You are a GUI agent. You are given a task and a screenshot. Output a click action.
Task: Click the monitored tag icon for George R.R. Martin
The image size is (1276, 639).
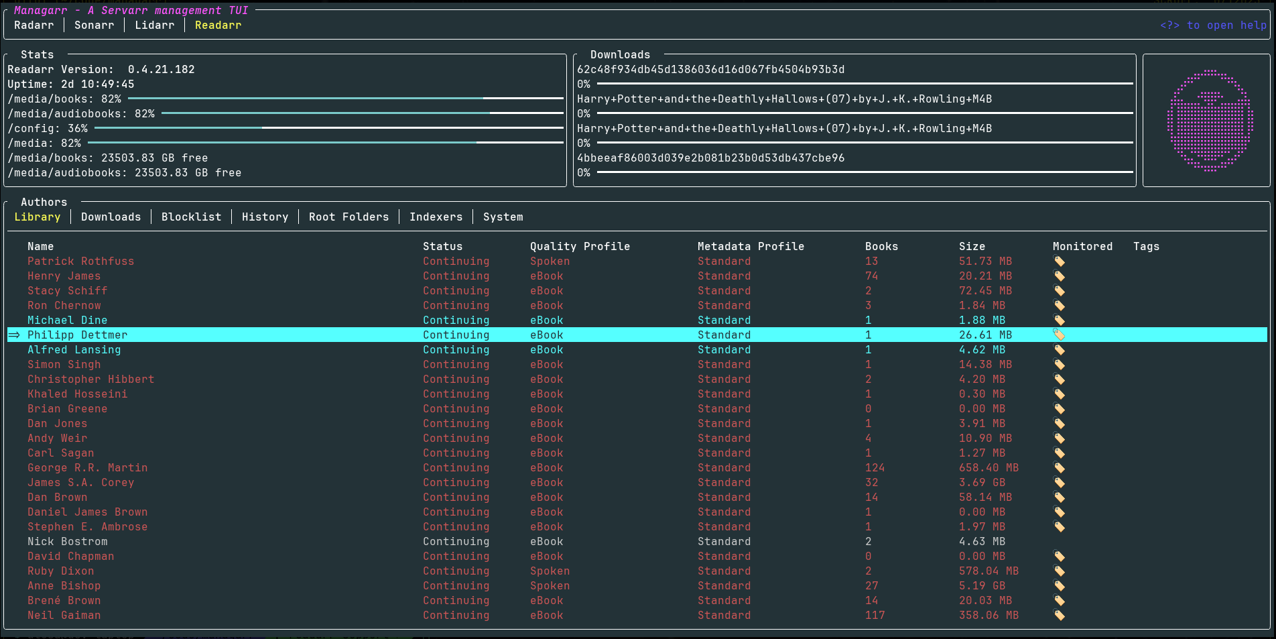(x=1059, y=468)
